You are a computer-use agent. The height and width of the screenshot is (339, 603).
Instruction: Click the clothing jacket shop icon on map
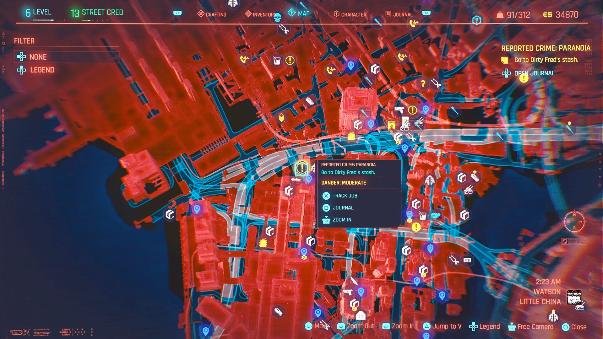coord(429,180)
